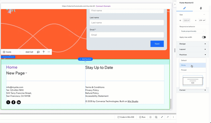The height and width of the screenshot is (123, 211).
Task: Select the Accessibility Statement text
Action: pyautogui.click(x=97, y=96)
